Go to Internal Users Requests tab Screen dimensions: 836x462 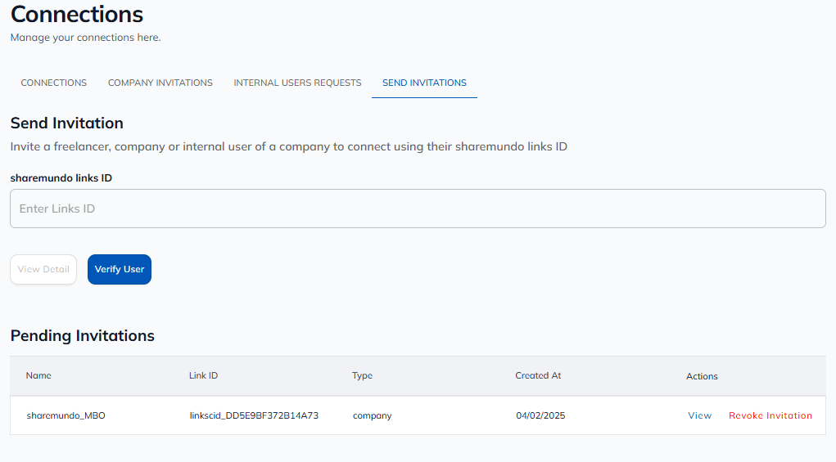click(297, 83)
